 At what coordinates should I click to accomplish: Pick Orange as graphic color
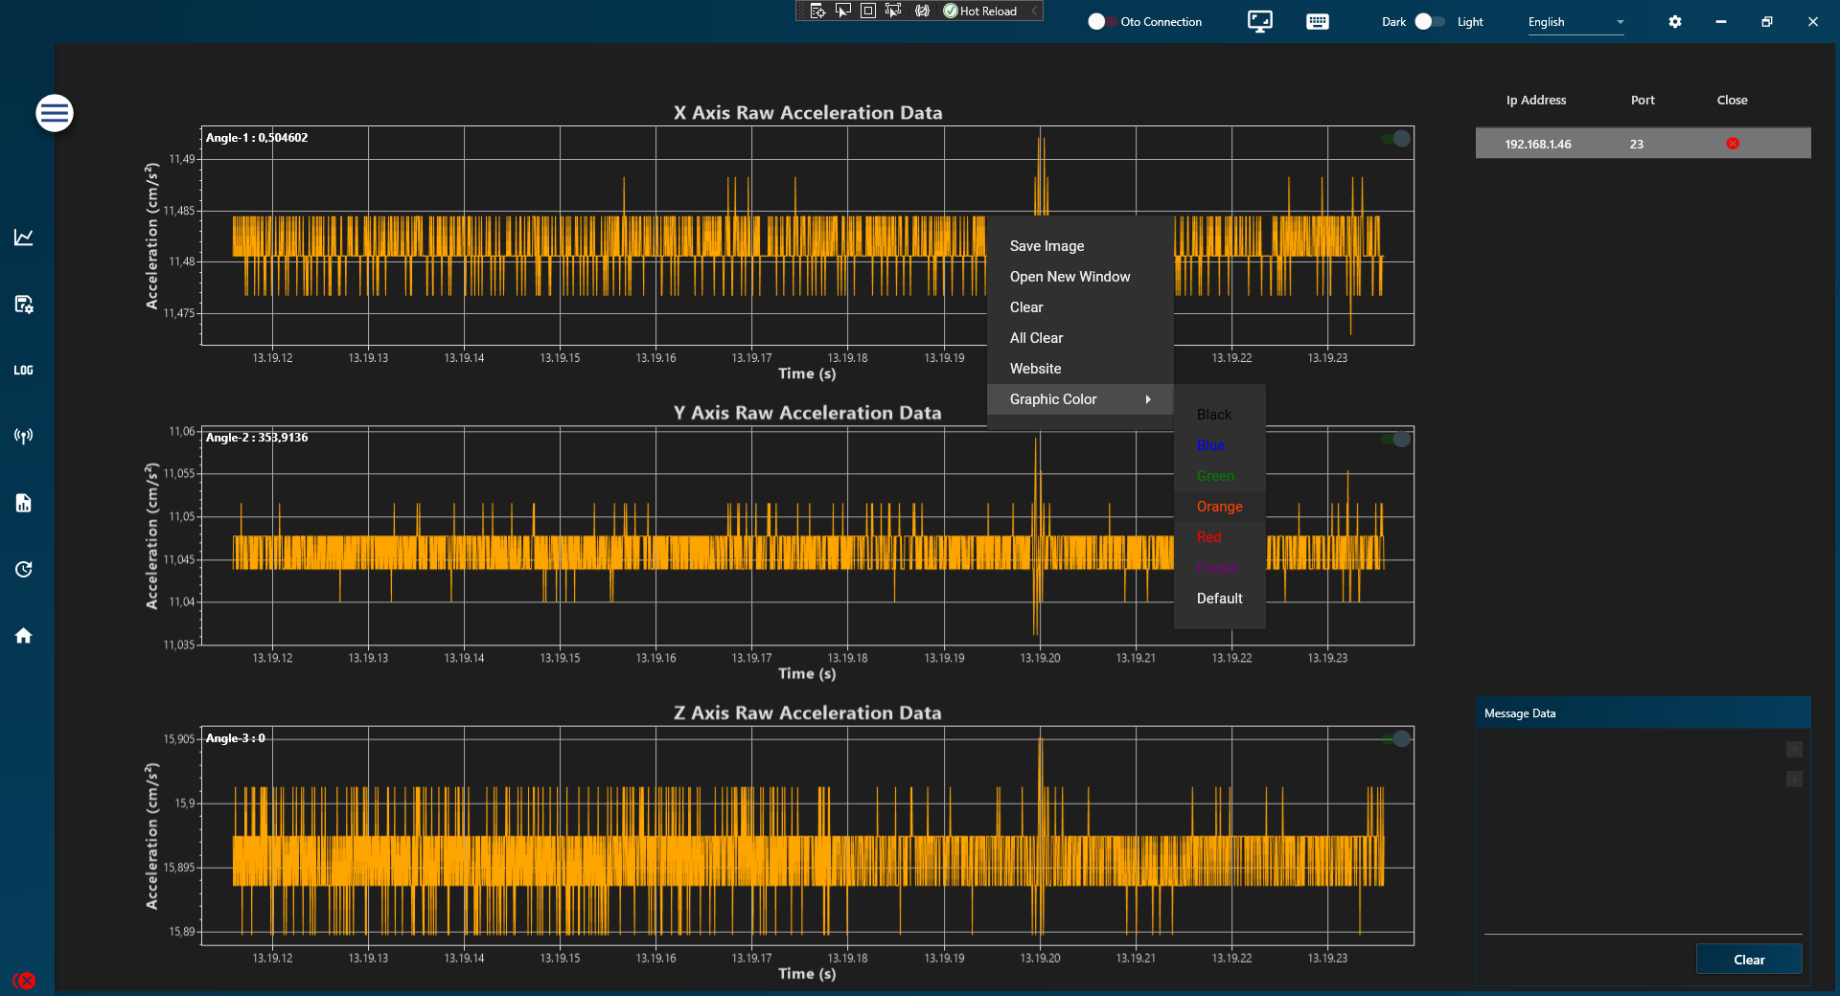(x=1219, y=506)
